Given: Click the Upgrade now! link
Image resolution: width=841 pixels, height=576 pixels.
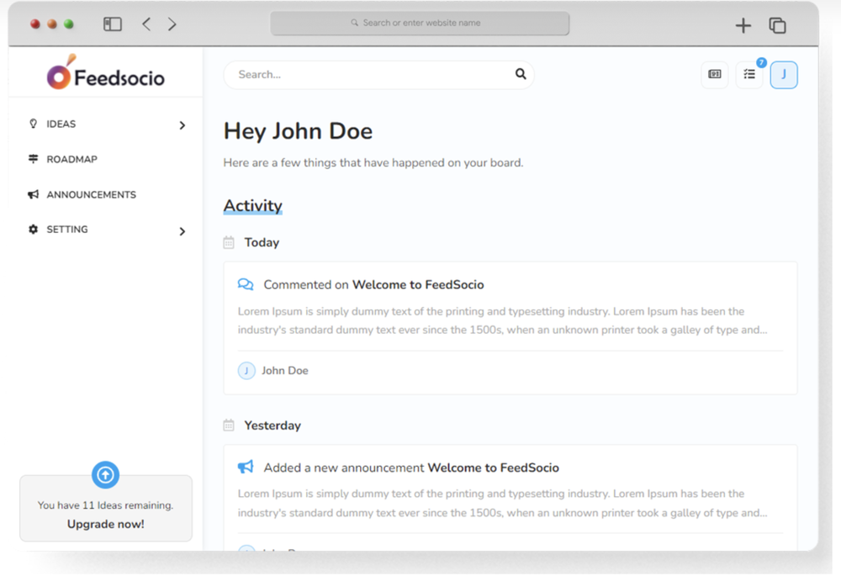Looking at the screenshot, I should tap(106, 524).
